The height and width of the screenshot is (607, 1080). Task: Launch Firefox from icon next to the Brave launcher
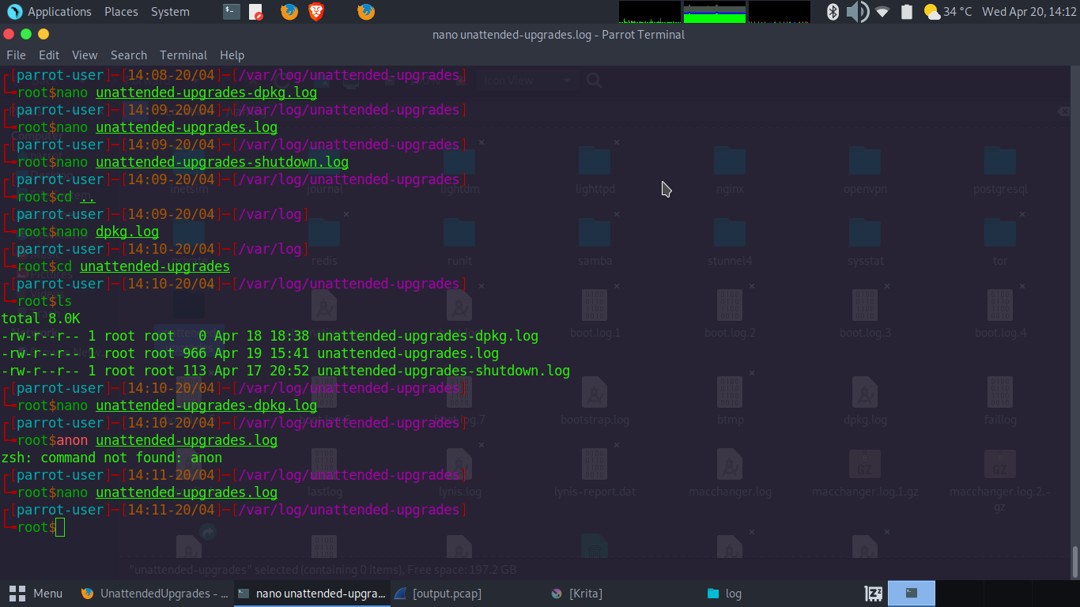point(289,12)
